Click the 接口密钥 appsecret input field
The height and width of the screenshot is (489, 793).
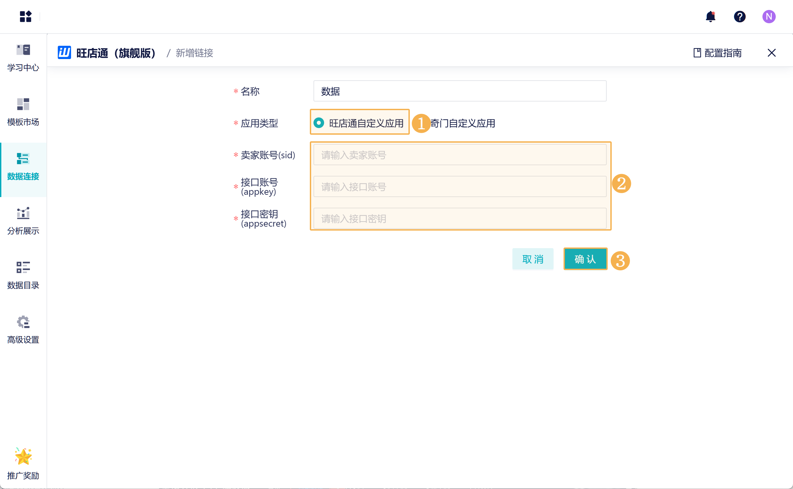[x=460, y=218]
